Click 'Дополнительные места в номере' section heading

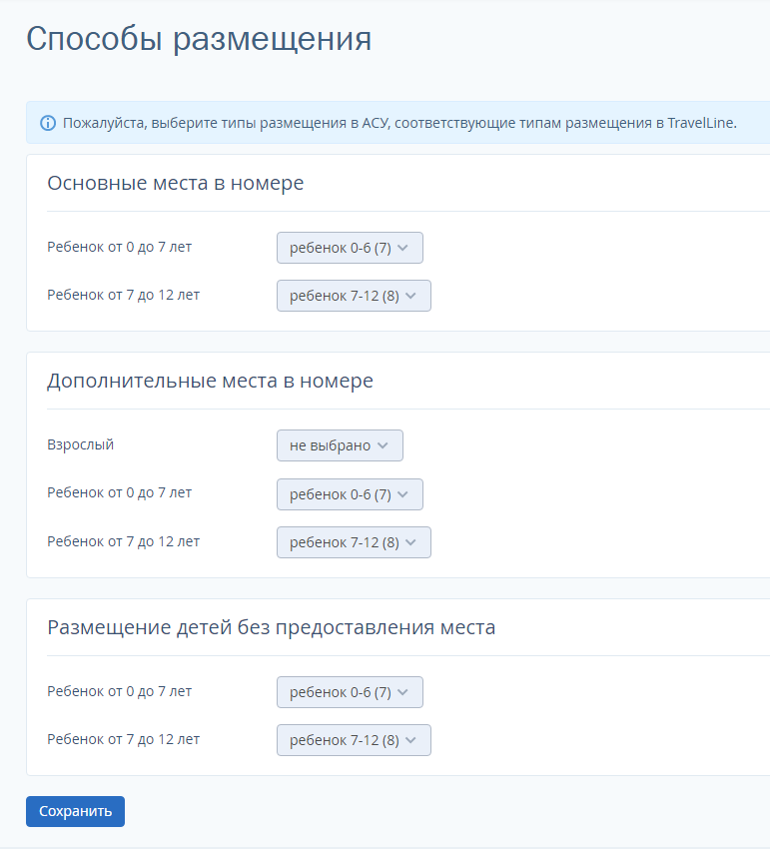[x=210, y=381]
